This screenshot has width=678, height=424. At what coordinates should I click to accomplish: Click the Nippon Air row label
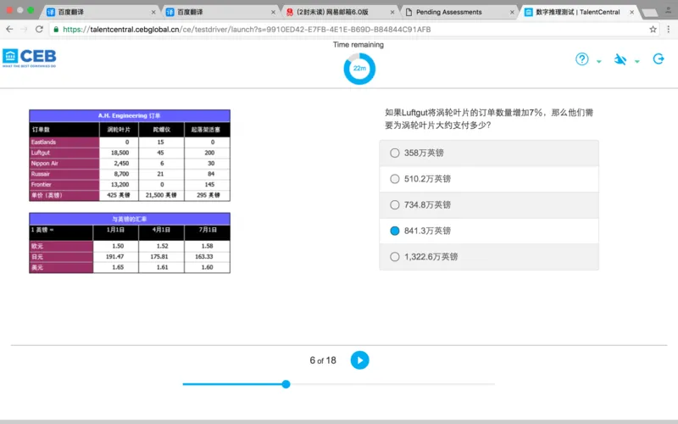[x=64, y=163]
